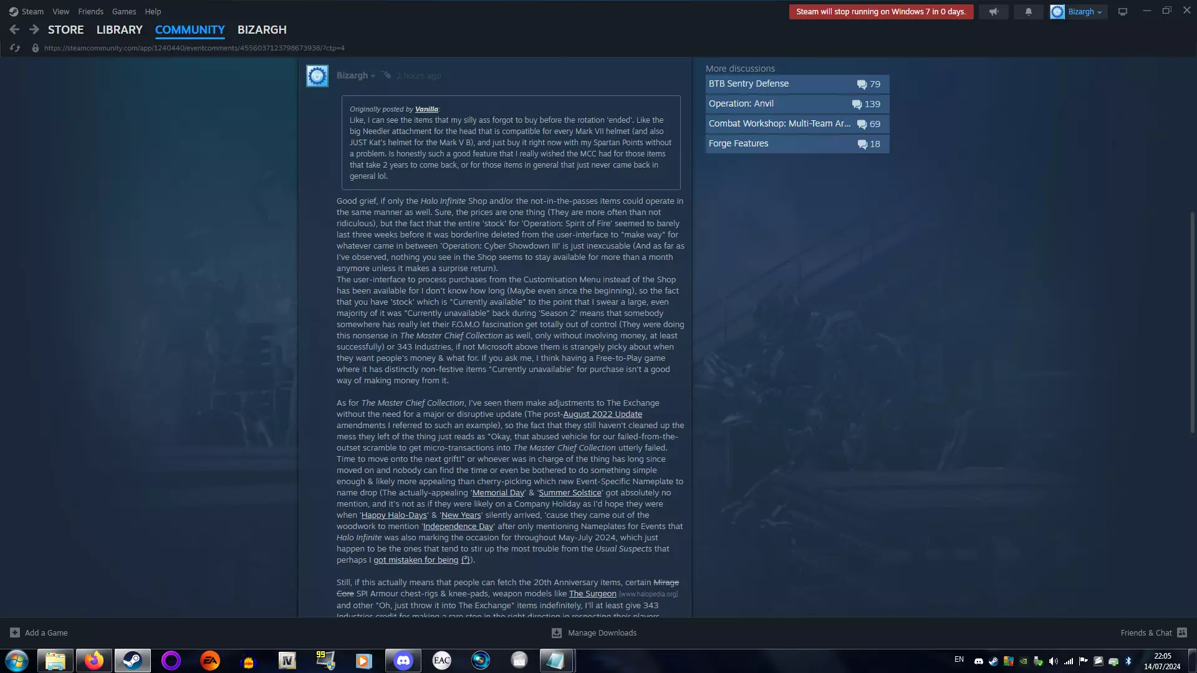Click the page vertical scrollbar
The height and width of the screenshot is (673, 1197).
(x=1192, y=322)
